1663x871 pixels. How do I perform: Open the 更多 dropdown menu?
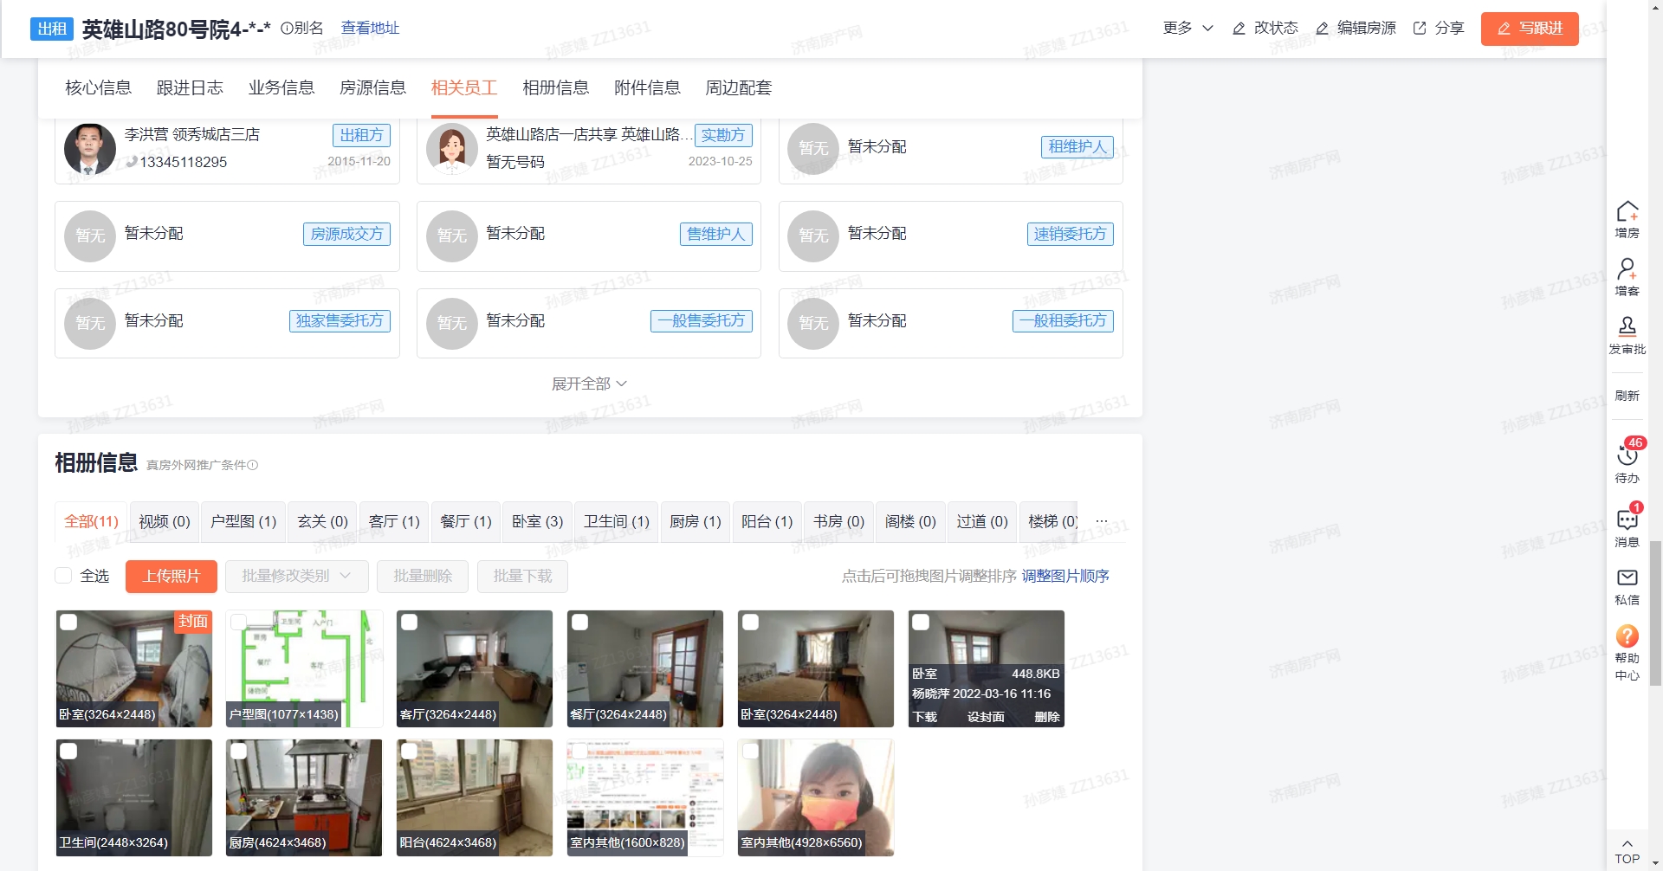pos(1187,28)
